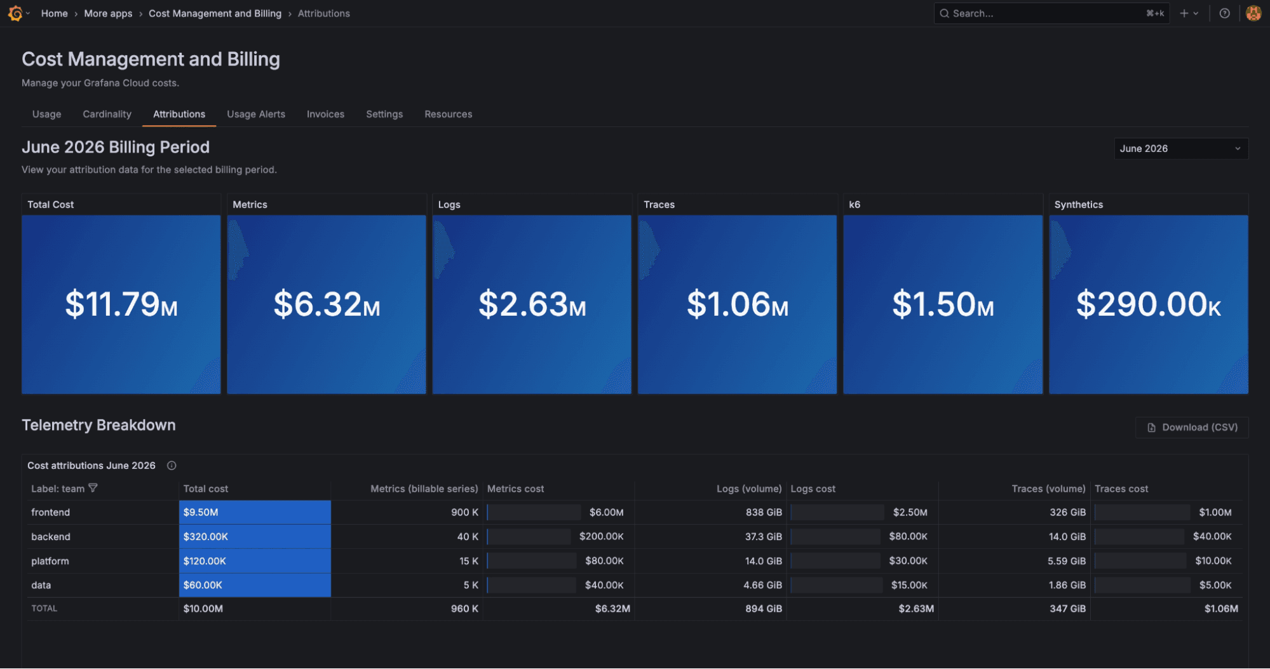Click the $10.00M total row value
The image size is (1270, 669).
[x=203, y=609]
